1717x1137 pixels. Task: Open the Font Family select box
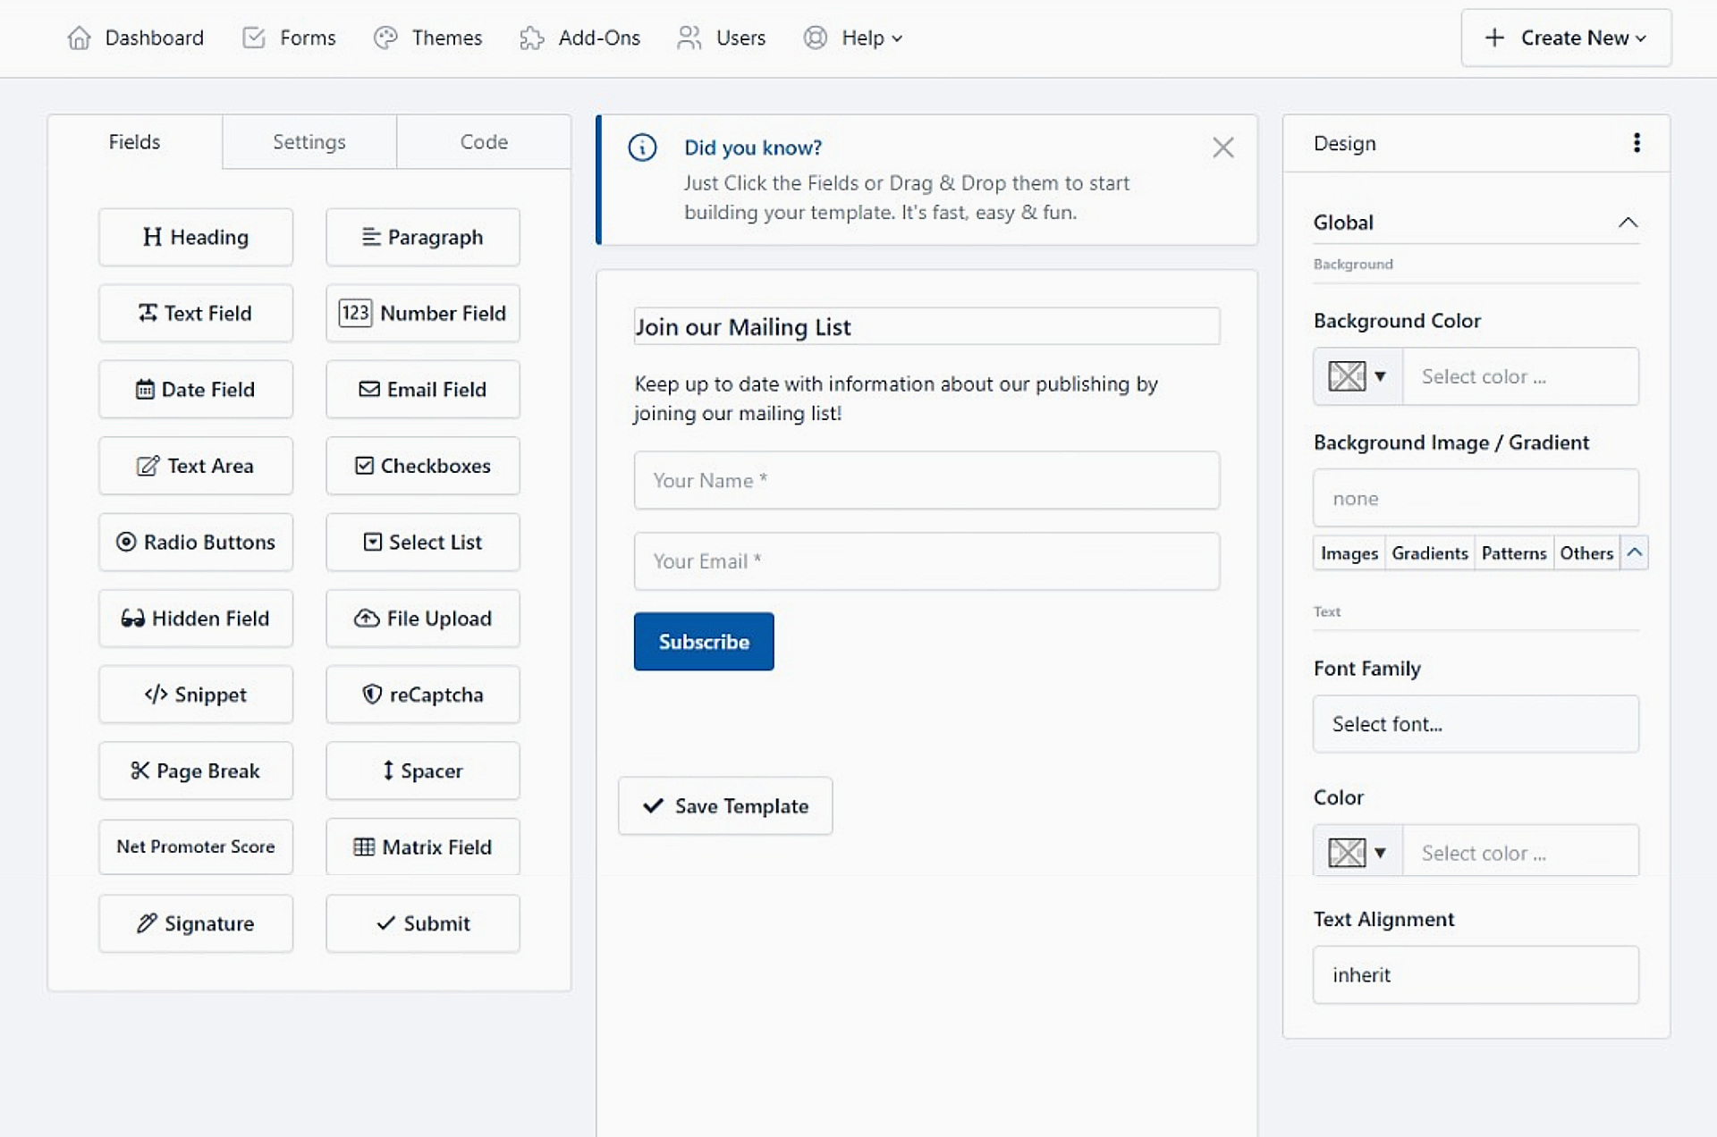[x=1475, y=724]
